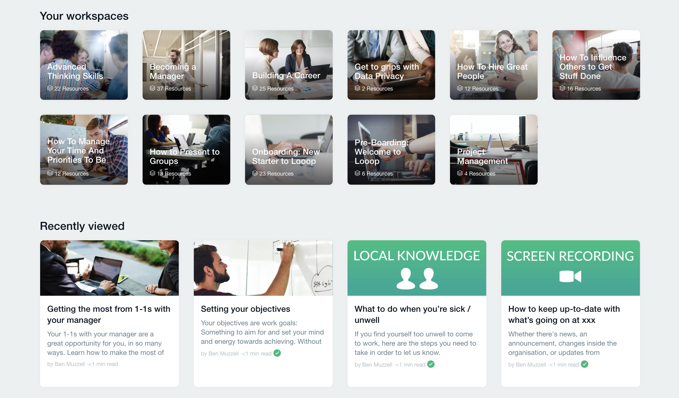Click the stack icon beside 37 Resources
The width and height of the screenshot is (679, 398).
pyautogui.click(x=152, y=88)
